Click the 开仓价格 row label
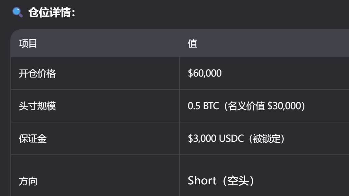The image size is (349, 196). pyautogui.click(x=37, y=73)
